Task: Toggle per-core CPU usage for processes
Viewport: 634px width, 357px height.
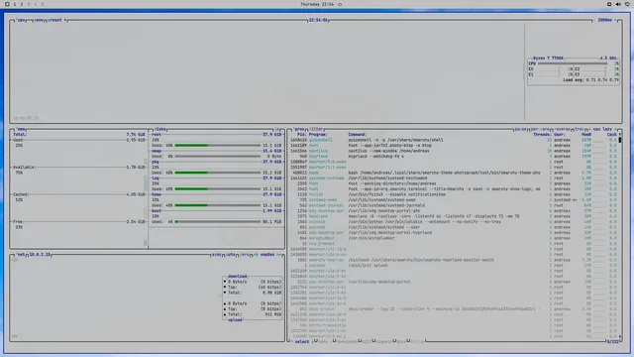Action: pos(540,129)
